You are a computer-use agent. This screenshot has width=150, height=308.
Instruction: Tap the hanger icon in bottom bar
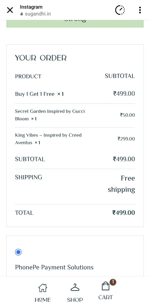click(75, 288)
